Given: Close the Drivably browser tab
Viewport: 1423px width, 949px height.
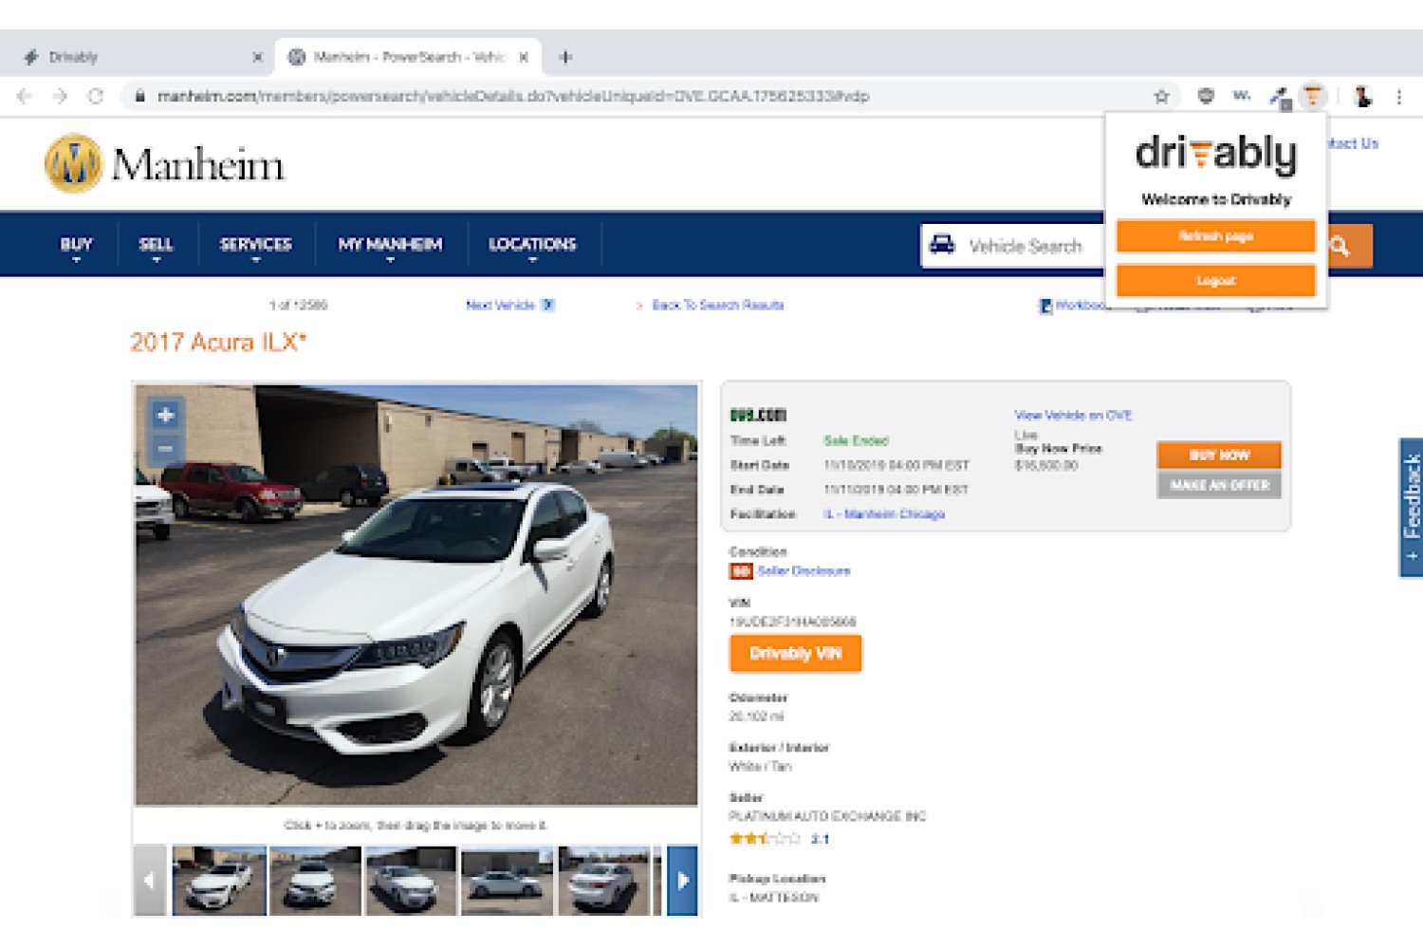Looking at the screenshot, I should pyautogui.click(x=257, y=57).
